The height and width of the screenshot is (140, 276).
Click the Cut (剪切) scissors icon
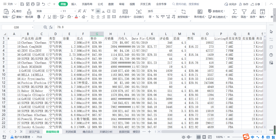(x=14, y=11)
